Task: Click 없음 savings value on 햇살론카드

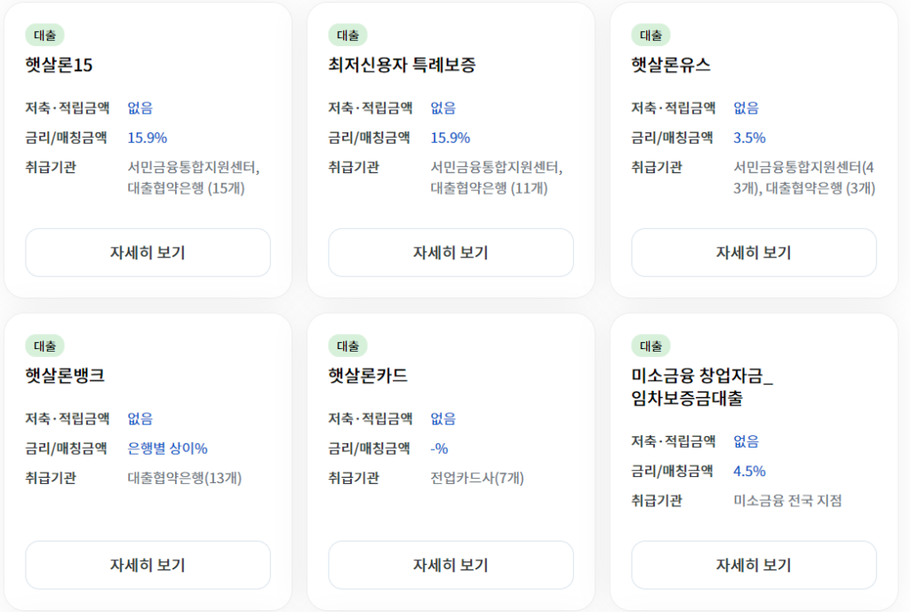Action: 443,419
